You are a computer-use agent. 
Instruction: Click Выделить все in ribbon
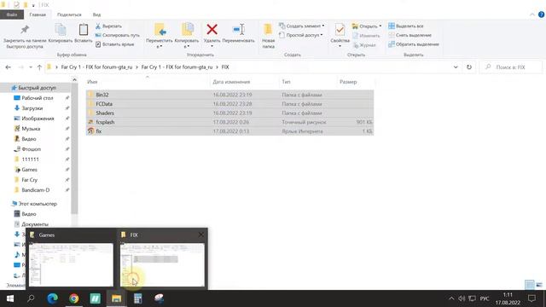[x=406, y=26]
